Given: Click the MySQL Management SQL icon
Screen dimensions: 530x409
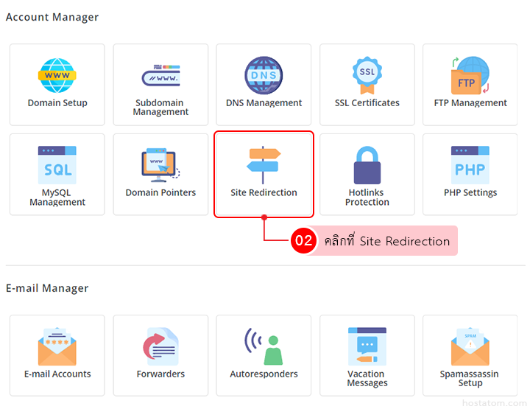Looking at the screenshot, I should [x=57, y=165].
